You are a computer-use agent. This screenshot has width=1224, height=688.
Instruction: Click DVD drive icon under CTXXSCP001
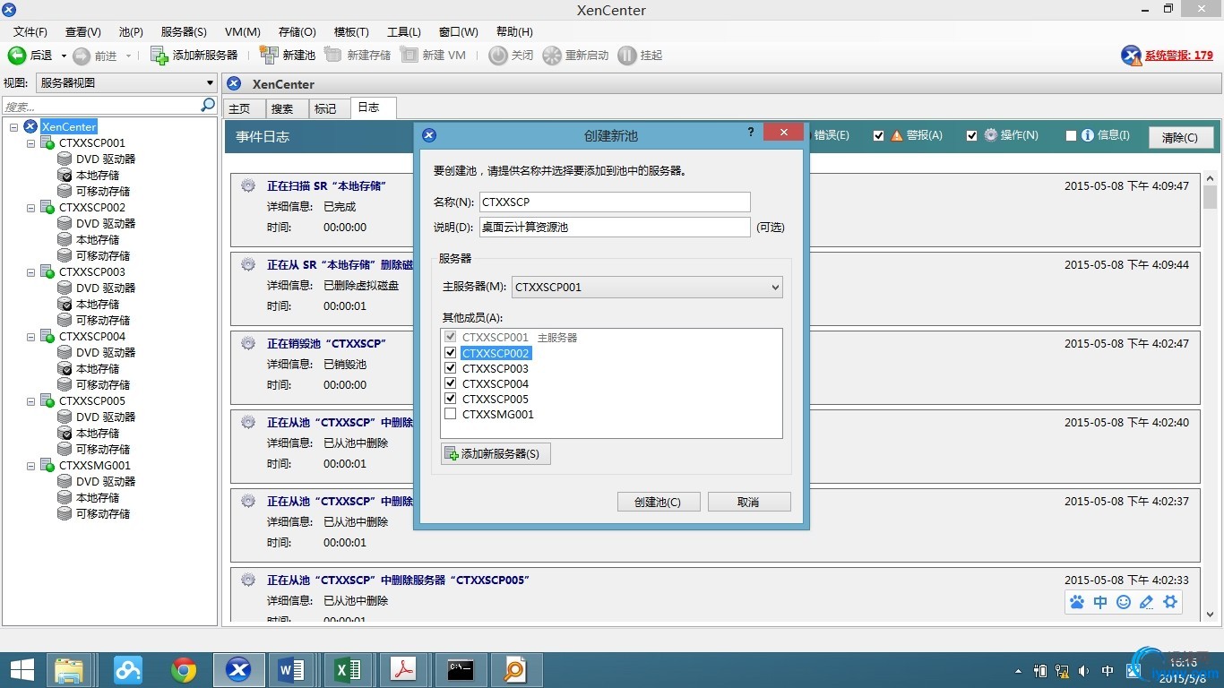point(65,159)
